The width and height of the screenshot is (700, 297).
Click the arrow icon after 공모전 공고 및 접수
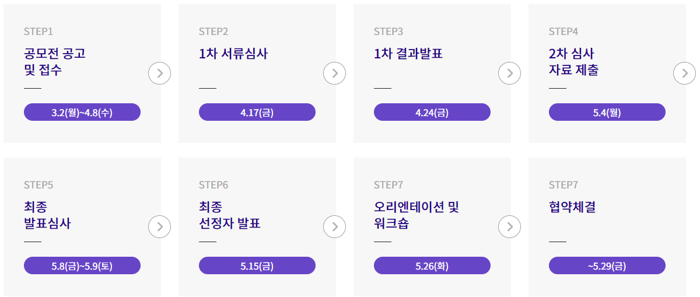pos(160,74)
